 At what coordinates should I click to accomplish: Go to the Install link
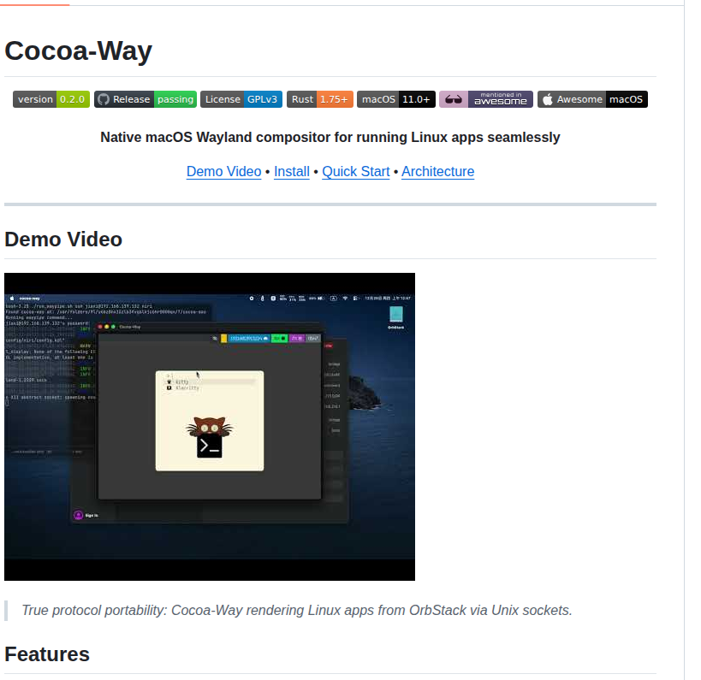click(x=292, y=172)
